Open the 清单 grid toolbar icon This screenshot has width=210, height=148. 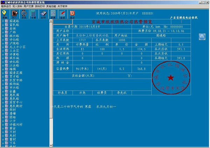click(53, 14)
